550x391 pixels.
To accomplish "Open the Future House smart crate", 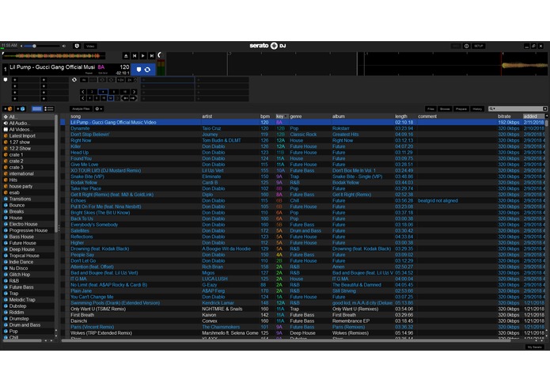I will pos(28,243).
